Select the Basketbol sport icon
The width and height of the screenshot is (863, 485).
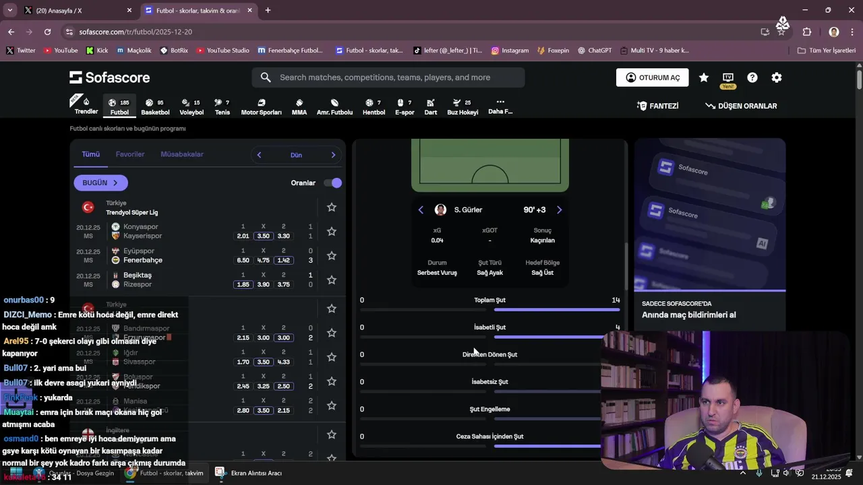pyautogui.click(x=155, y=106)
